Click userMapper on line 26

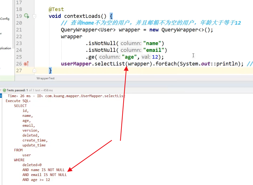76,64
